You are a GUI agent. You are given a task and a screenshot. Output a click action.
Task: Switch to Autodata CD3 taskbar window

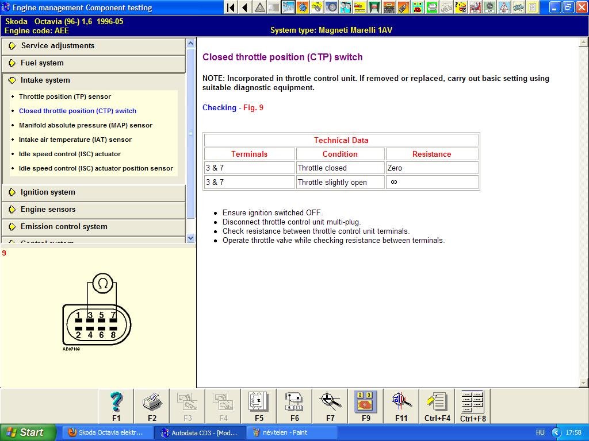click(x=200, y=432)
